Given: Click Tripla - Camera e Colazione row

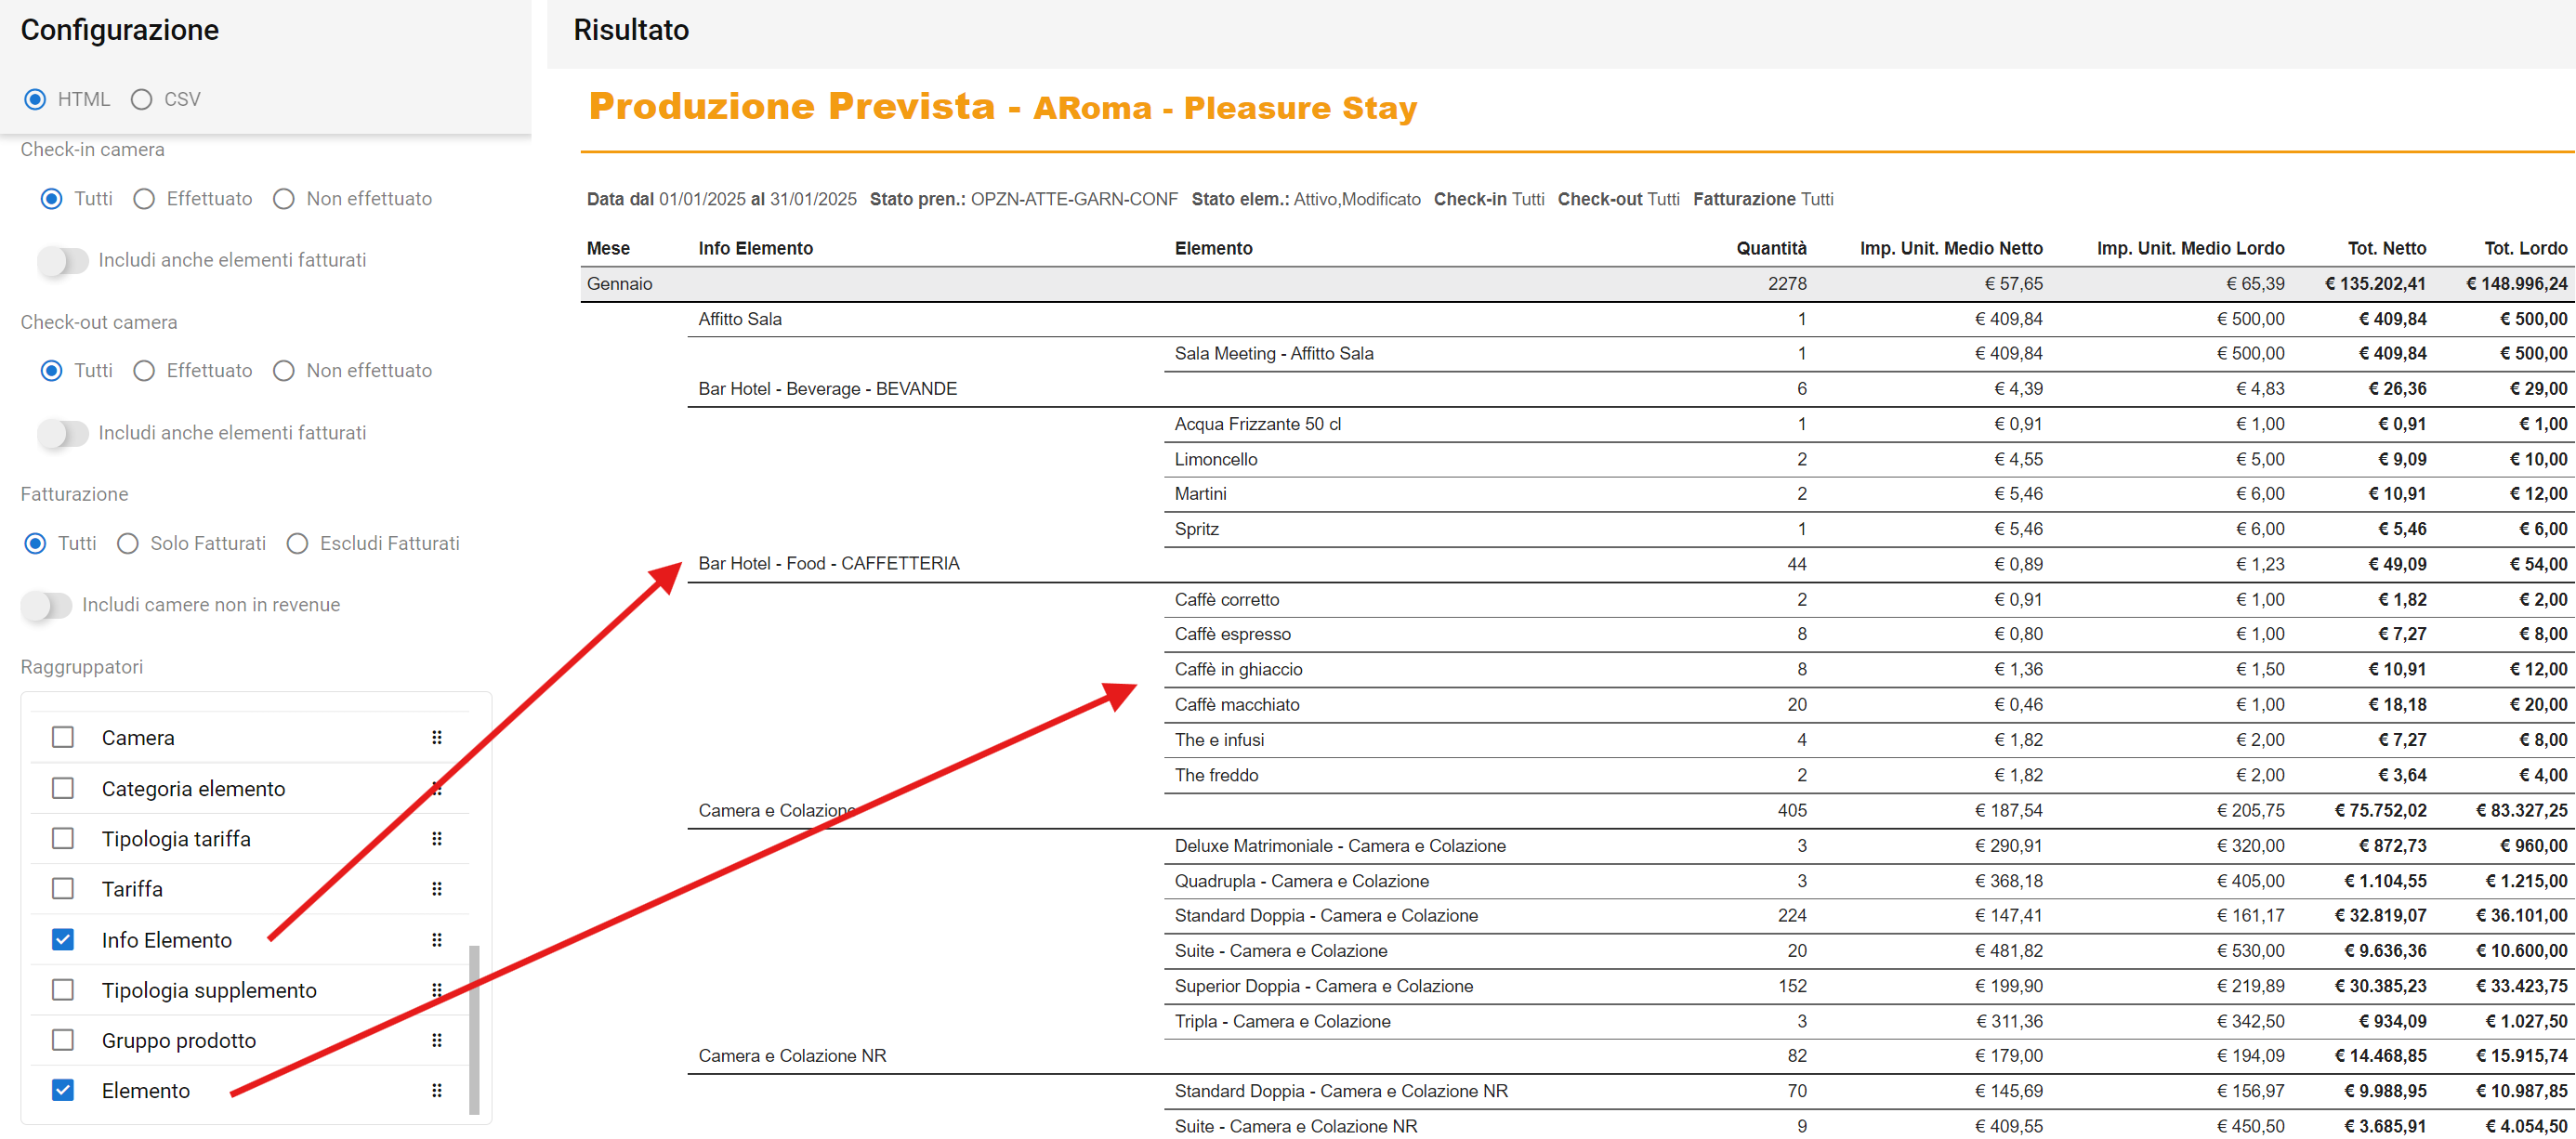Looking at the screenshot, I should pos(1869,1022).
